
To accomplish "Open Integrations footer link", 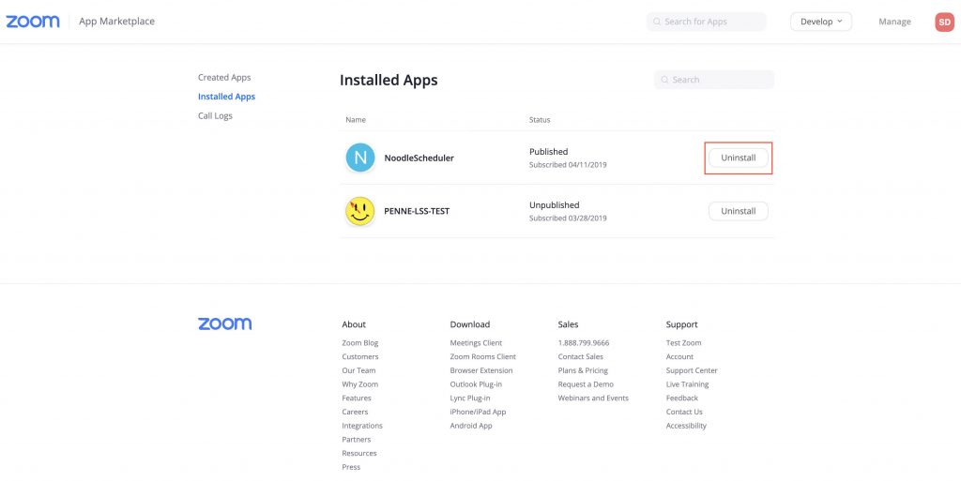I will coord(362,426).
